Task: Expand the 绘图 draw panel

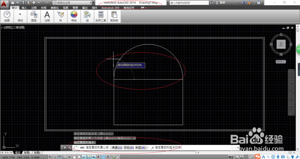Action: (x=7, y=16)
